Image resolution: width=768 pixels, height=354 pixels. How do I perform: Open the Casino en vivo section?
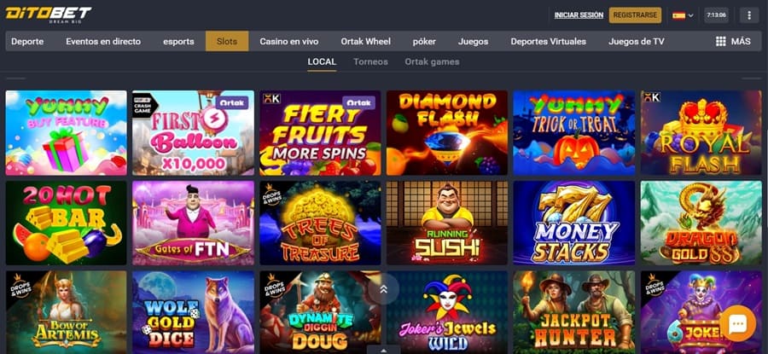coord(289,42)
